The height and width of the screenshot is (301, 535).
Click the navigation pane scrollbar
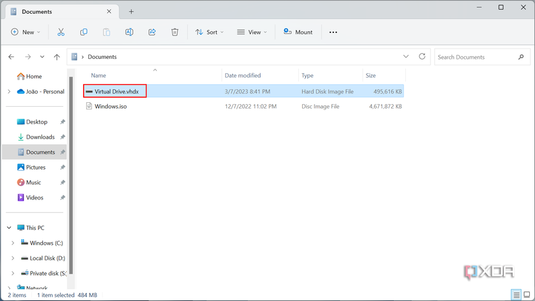[71, 175]
